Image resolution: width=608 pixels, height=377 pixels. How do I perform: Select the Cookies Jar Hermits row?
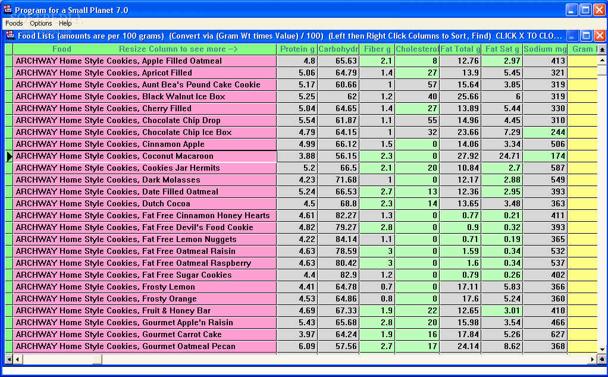tap(145, 168)
